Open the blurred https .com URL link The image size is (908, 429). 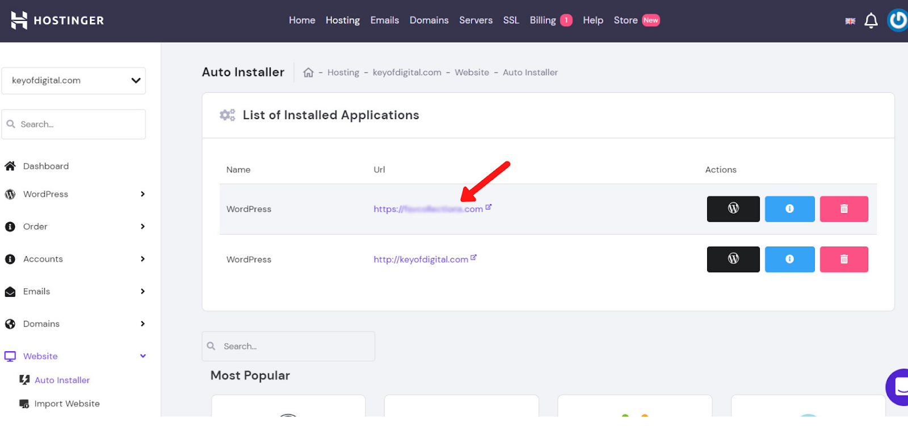(x=428, y=209)
